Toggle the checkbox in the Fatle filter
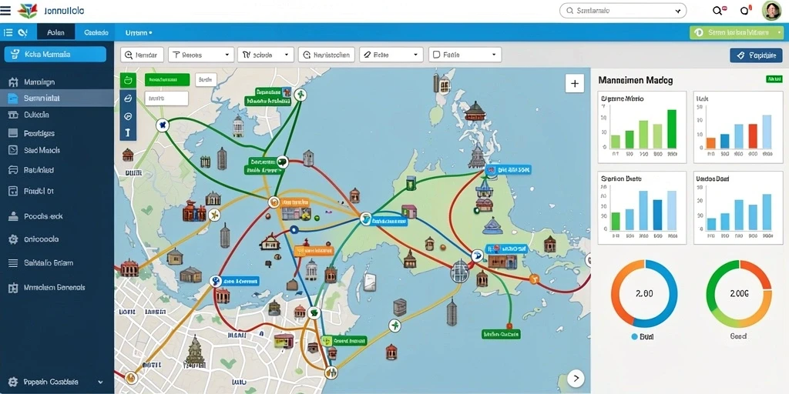Screen dimensions: 789x394 coord(436,55)
